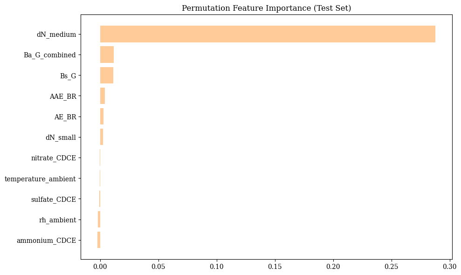
Task: Click the dN_medium axis label
Action: (x=56, y=34)
